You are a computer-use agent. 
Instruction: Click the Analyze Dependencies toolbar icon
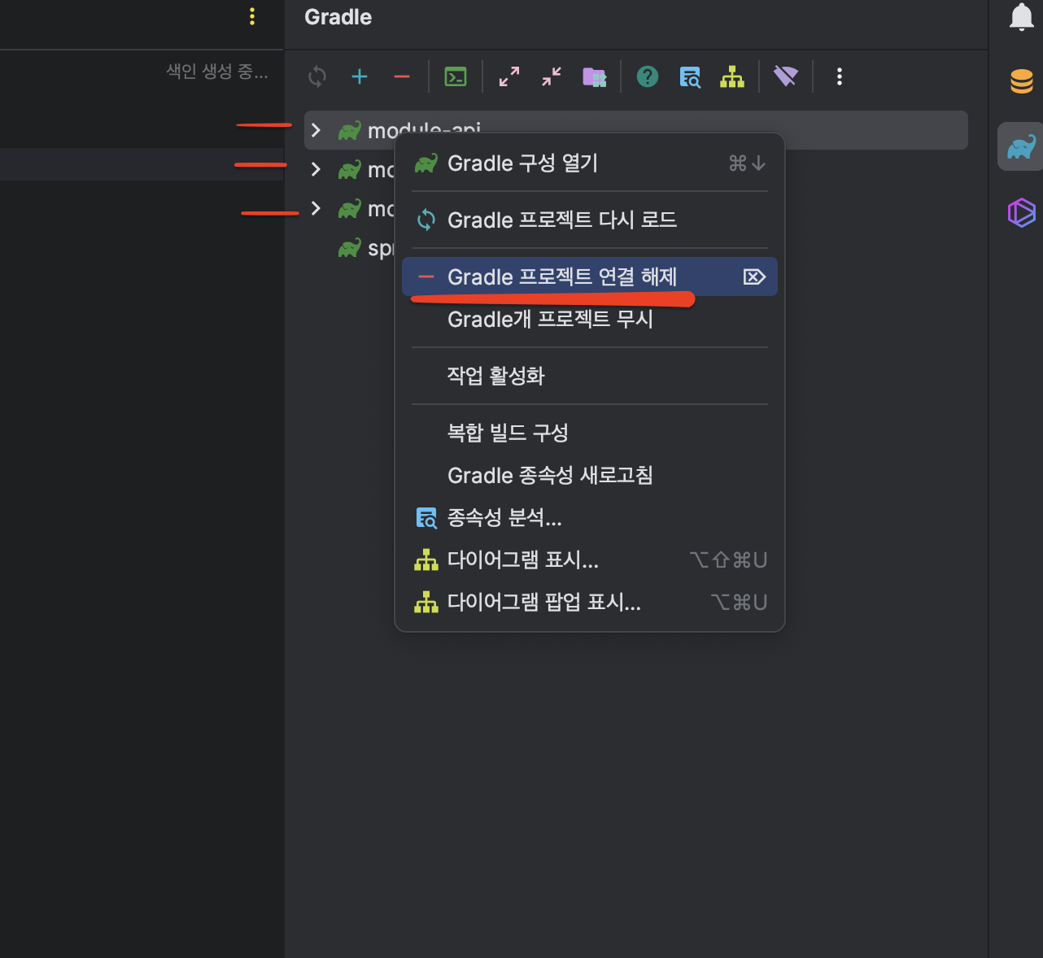coord(690,77)
